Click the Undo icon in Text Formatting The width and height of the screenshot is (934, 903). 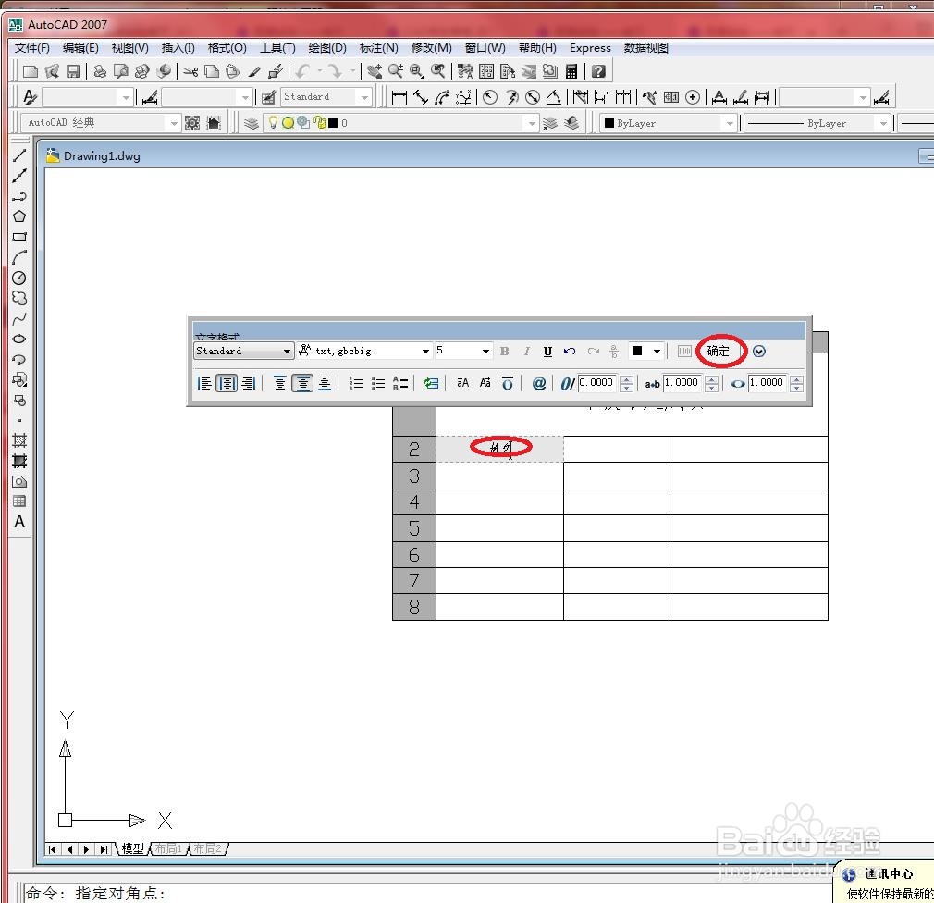coord(570,351)
